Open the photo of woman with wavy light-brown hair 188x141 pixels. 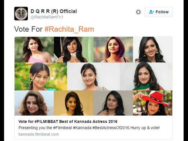click(34, 103)
